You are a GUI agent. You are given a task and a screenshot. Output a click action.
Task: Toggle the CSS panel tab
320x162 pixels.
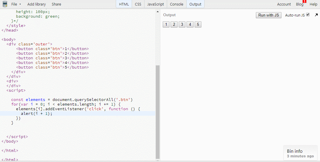coord(138,4)
